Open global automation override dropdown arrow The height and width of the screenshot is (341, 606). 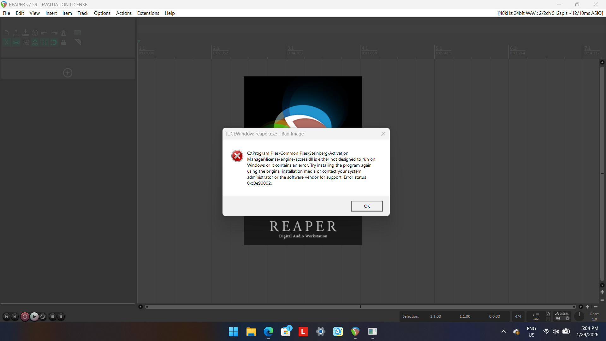(567, 318)
